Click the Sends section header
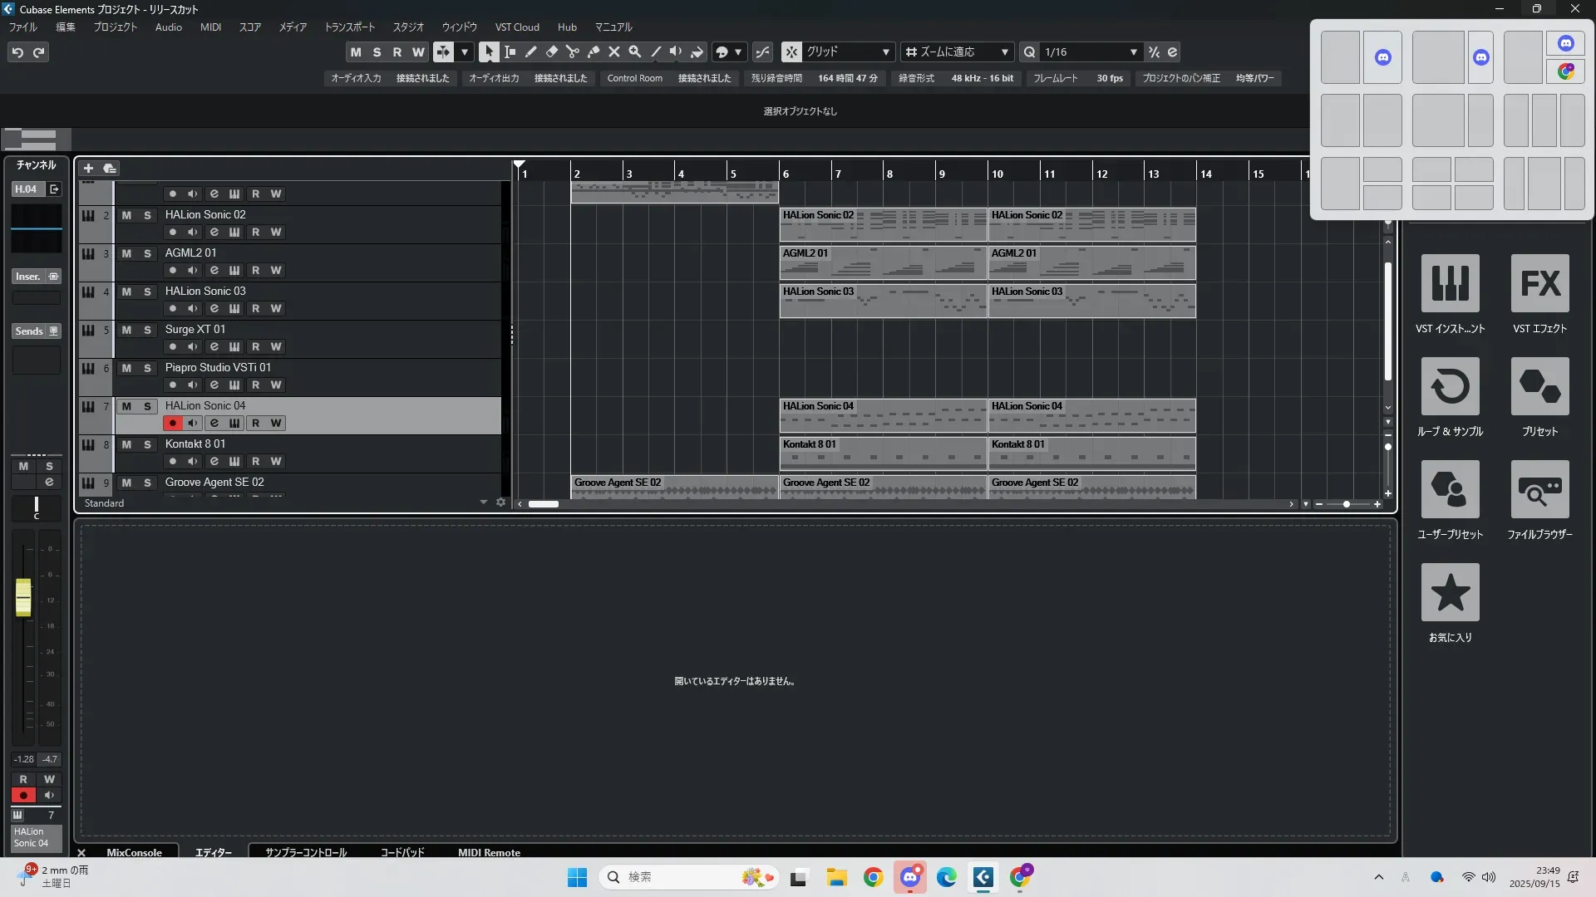Image resolution: width=1596 pixels, height=897 pixels. [30, 331]
